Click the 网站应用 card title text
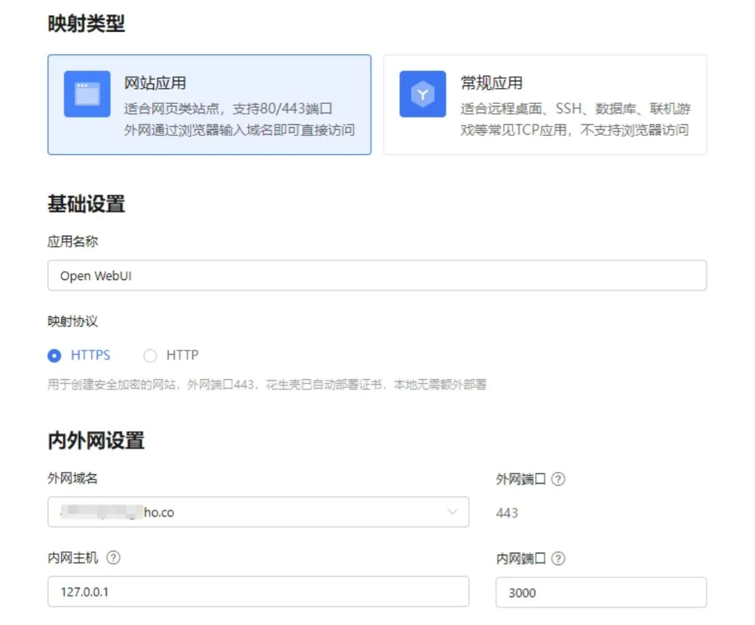The image size is (755, 625). 155,83
